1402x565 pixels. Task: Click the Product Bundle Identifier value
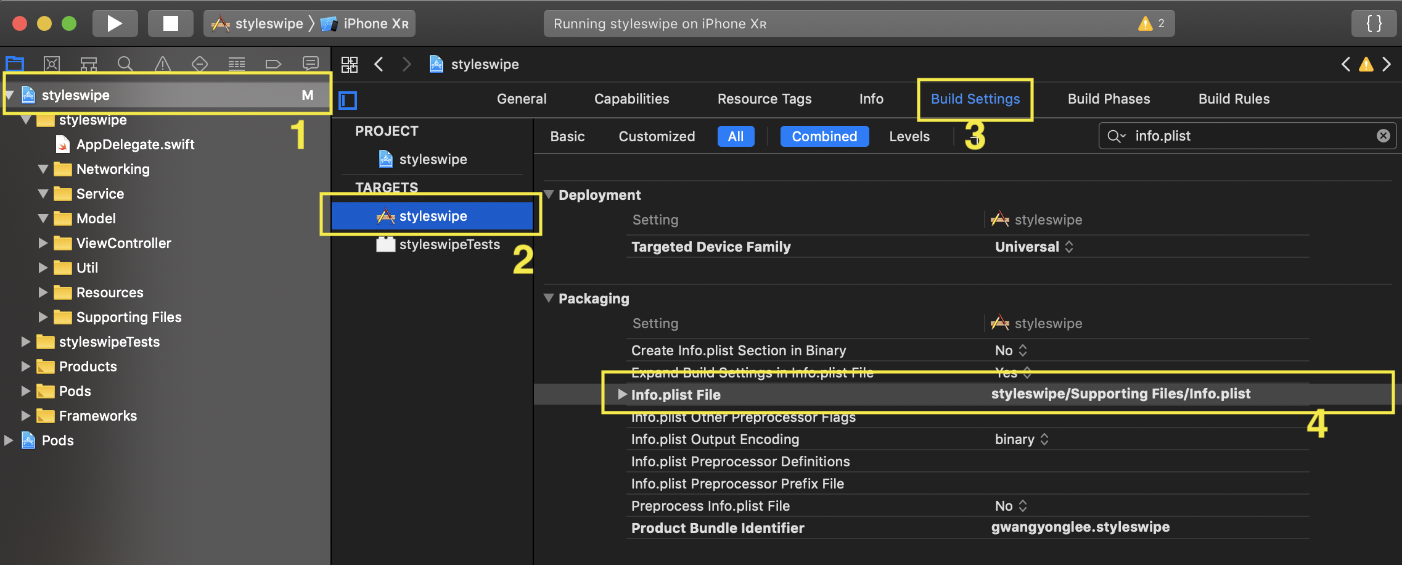tap(1080, 527)
